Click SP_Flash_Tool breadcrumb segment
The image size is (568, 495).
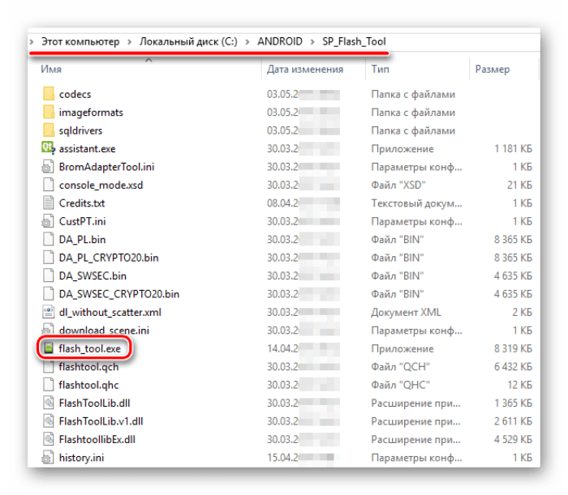pyautogui.click(x=354, y=41)
